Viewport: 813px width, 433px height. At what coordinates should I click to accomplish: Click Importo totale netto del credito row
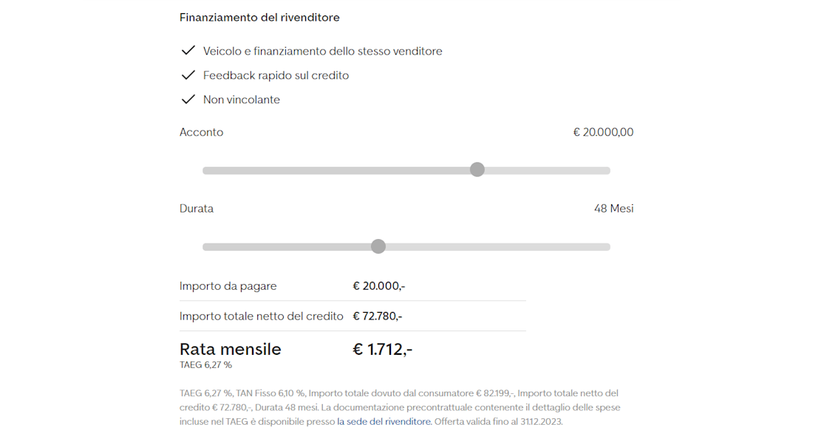353,316
